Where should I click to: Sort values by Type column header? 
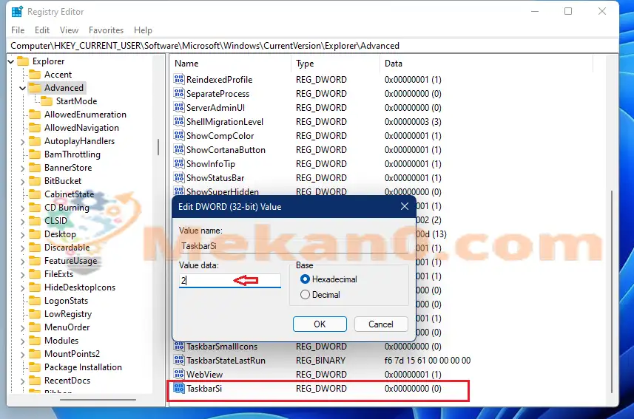[x=335, y=64]
